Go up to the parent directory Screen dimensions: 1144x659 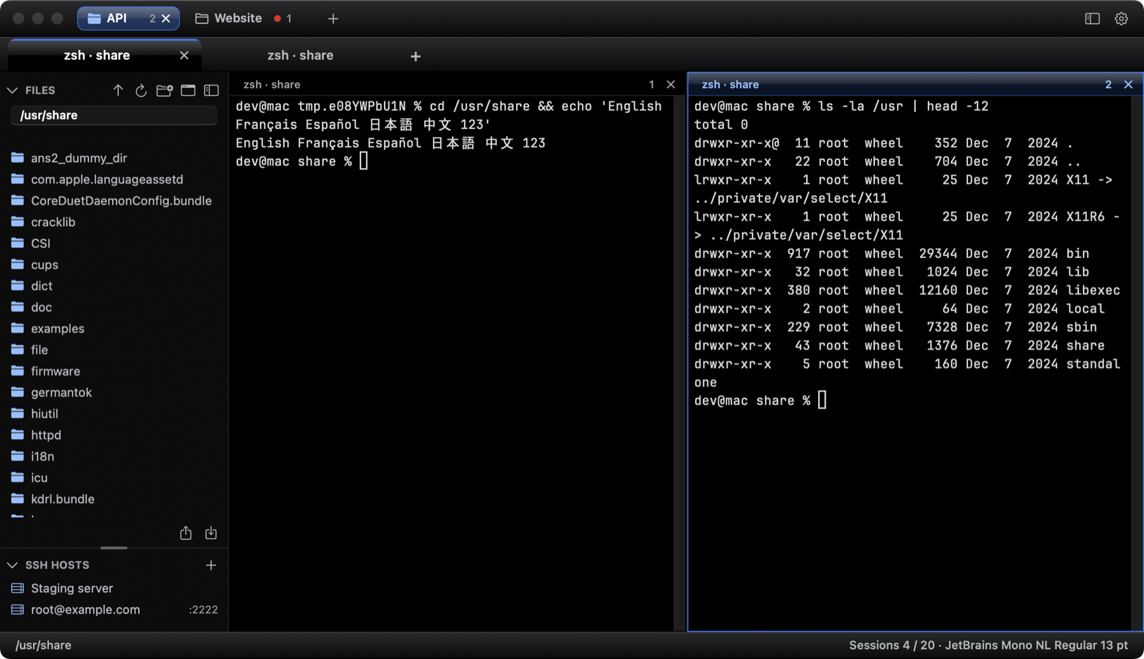coord(118,90)
